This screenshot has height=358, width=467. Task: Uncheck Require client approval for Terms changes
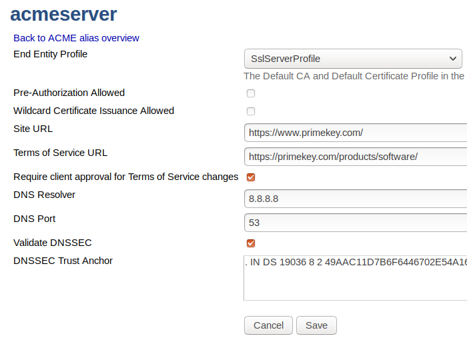coord(251,177)
